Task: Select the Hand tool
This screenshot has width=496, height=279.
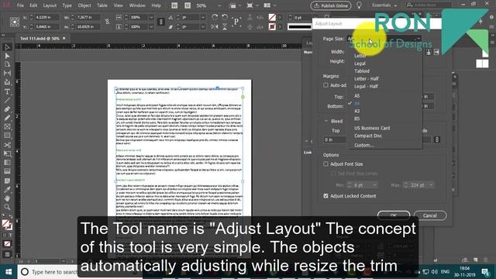Action: (7, 198)
